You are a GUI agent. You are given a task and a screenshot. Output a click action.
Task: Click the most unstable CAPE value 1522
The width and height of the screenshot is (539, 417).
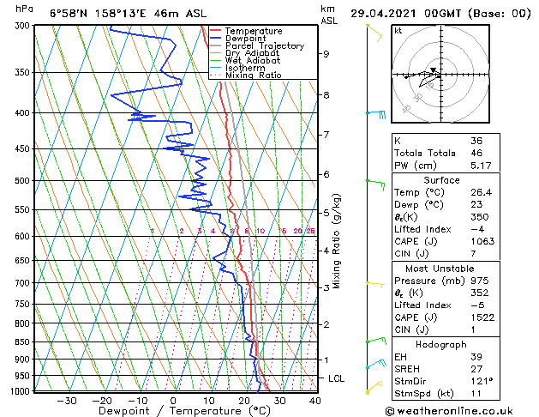(x=482, y=317)
